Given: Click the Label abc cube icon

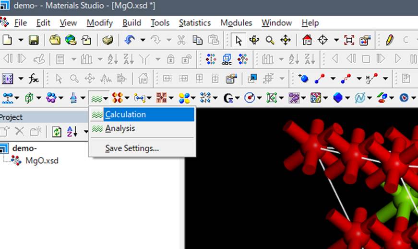Looking at the screenshot, I should [x=227, y=59].
